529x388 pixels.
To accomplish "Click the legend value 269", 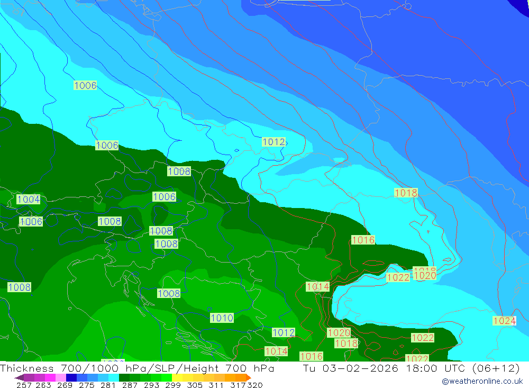I will [65, 385].
